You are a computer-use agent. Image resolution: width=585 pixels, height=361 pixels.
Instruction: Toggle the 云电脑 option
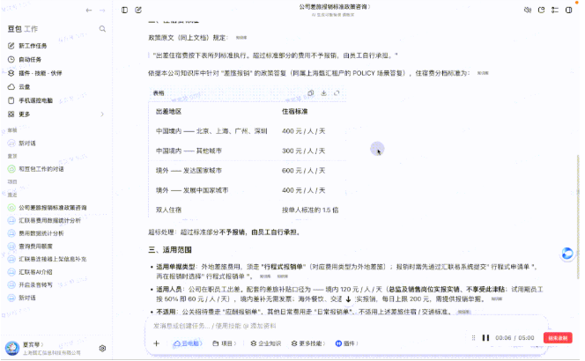pos(188,343)
